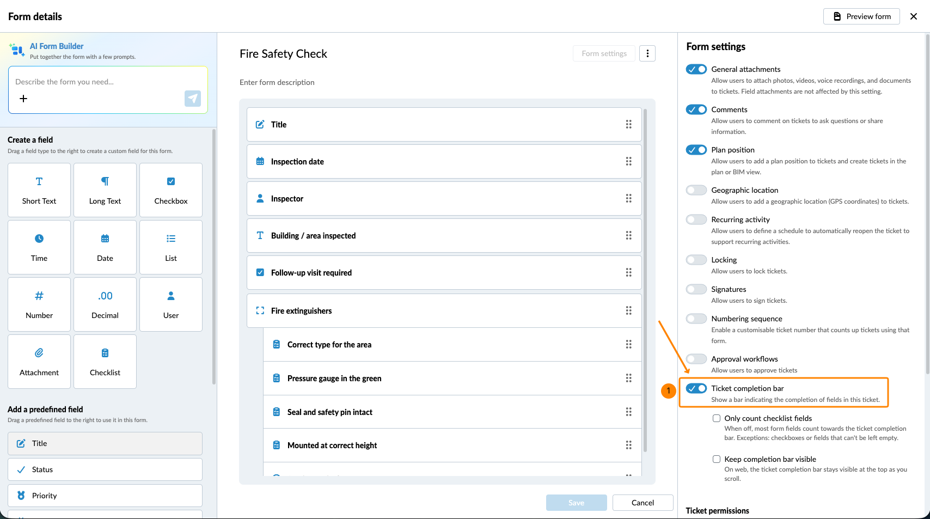Select the Decimal field type tile

click(x=105, y=304)
